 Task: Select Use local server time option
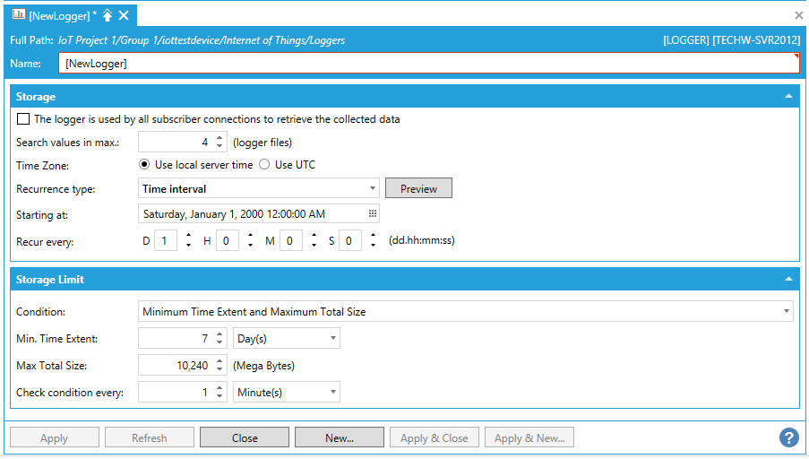coord(145,165)
